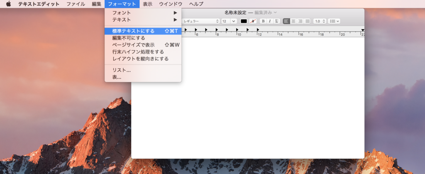The width and height of the screenshot is (425, 174).
Task: Open the text background color button
Action: tap(253, 21)
